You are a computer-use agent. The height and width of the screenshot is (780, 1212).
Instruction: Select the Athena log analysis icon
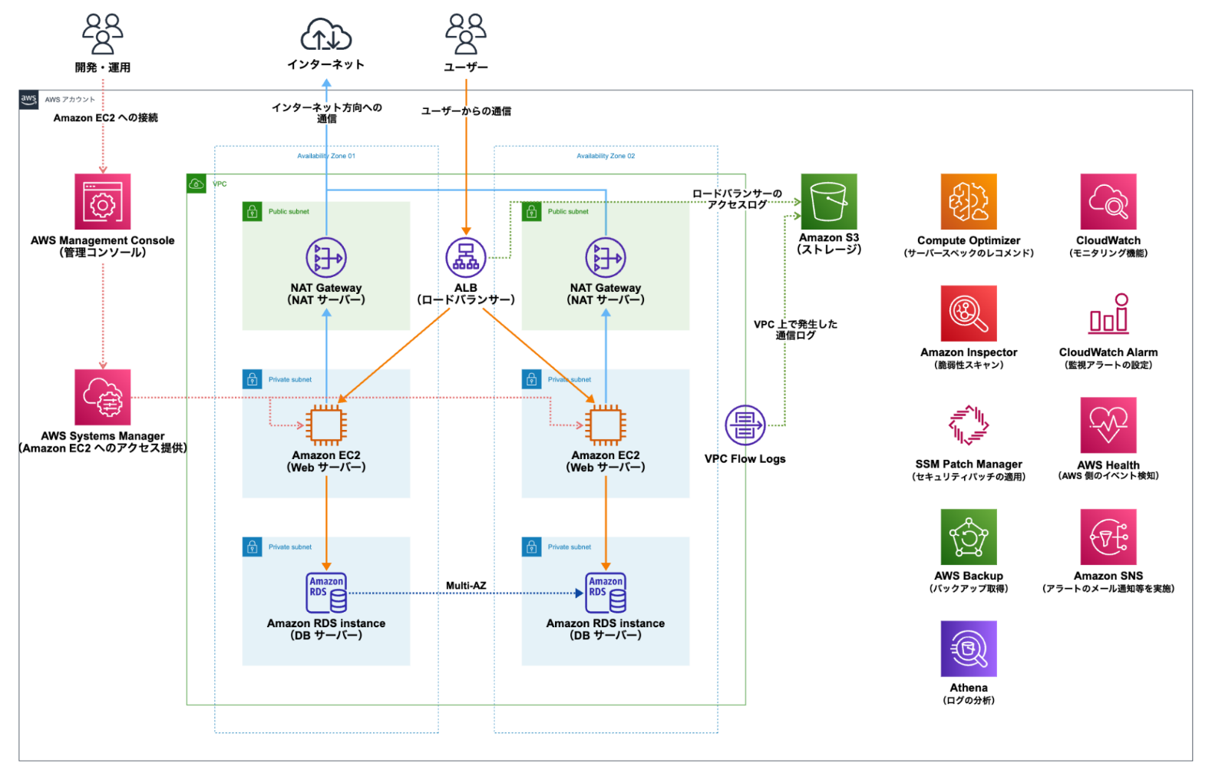click(968, 649)
